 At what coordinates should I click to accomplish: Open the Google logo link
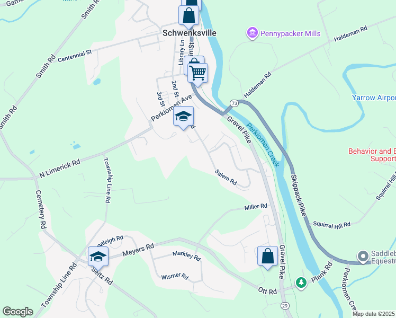(17, 312)
